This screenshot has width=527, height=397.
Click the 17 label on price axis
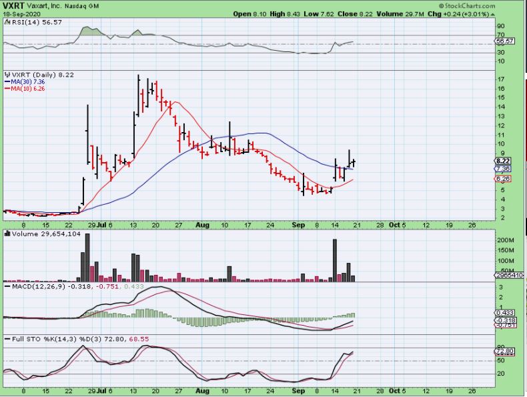click(501, 79)
